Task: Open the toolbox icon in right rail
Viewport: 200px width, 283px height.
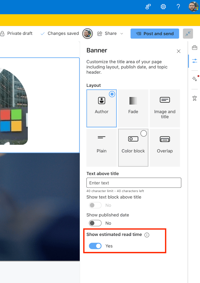Action: [194, 48]
